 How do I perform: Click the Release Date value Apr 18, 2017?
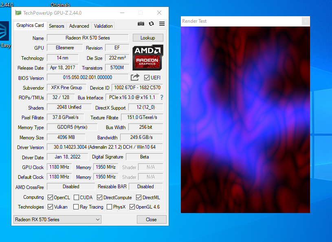[62, 68]
